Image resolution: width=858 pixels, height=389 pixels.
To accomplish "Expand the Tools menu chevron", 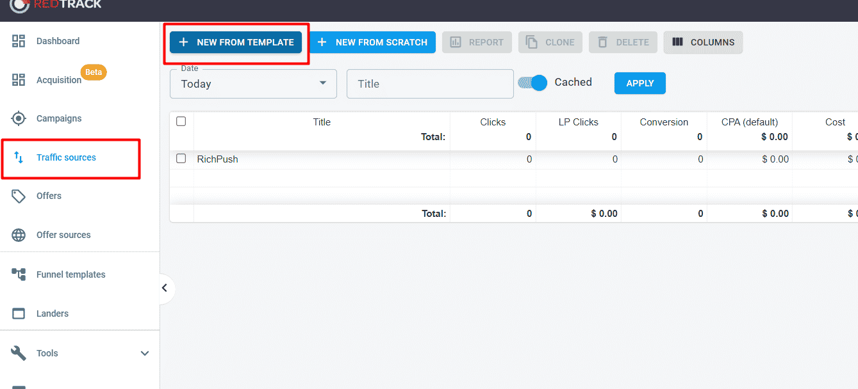I will (145, 353).
